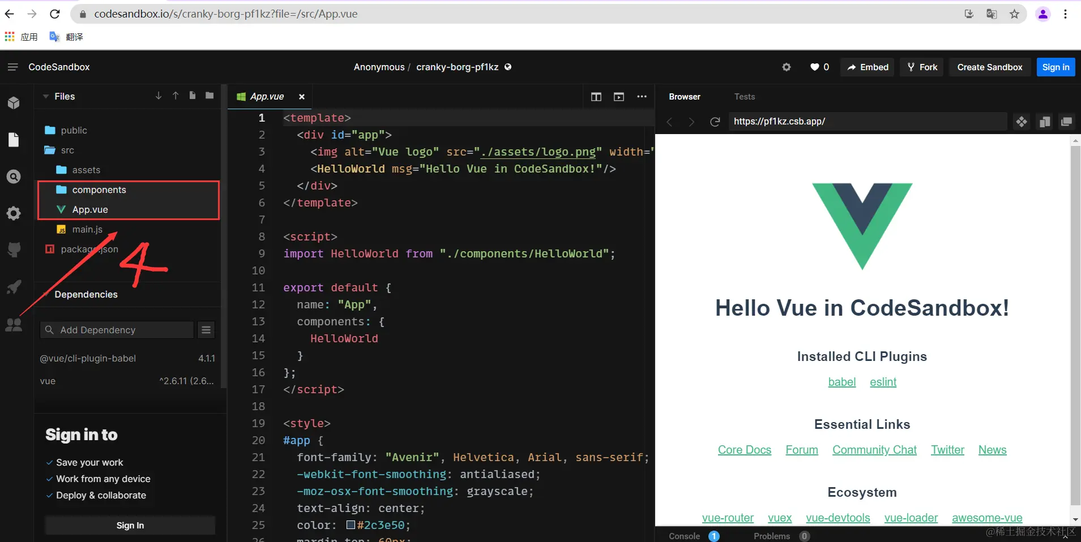Open the 应用 apps bookmark
This screenshot has width=1081, height=542.
click(x=21, y=37)
